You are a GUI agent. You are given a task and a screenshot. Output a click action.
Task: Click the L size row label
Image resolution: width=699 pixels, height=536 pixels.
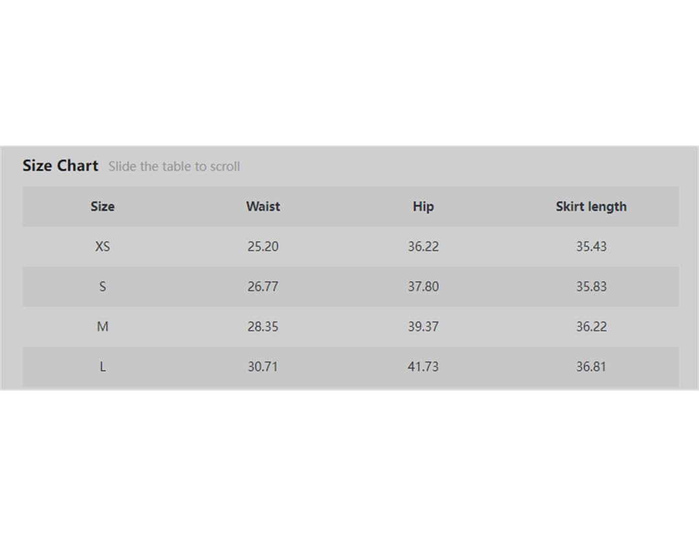102,366
